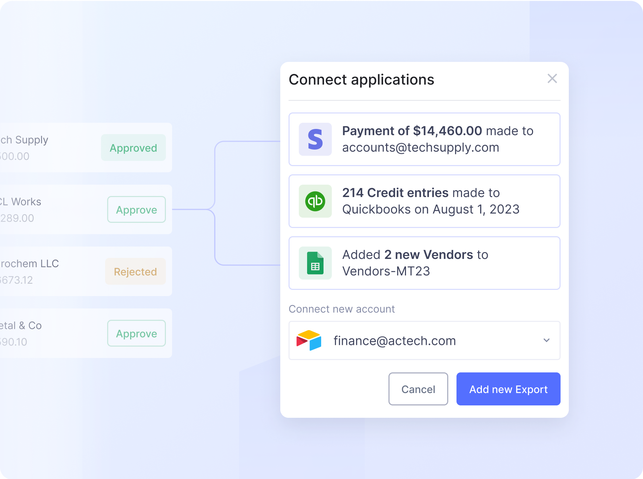643x479 pixels.
Task: Select the finance@actech.com account field
Action: tap(394, 341)
